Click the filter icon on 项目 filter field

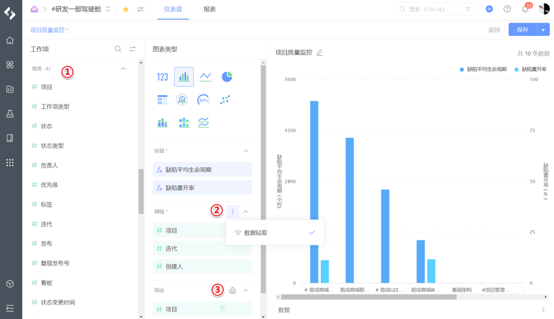[222, 309]
